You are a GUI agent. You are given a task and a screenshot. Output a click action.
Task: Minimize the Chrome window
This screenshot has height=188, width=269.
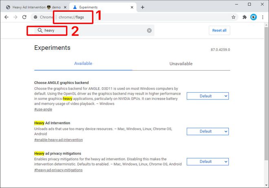pyautogui.click(x=236, y=4)
